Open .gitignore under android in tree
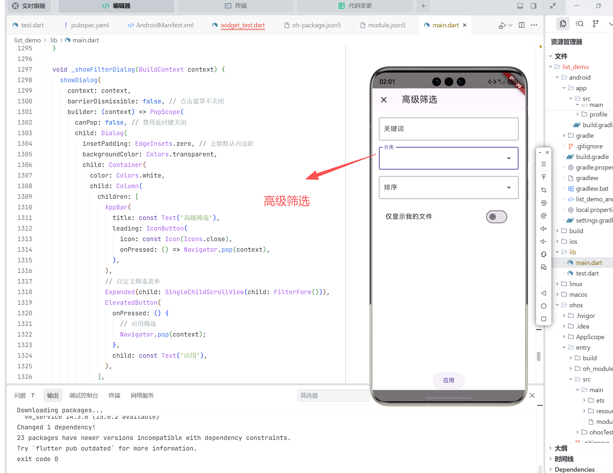This screenshot has width=613, height=473. (x=589, y=146)
